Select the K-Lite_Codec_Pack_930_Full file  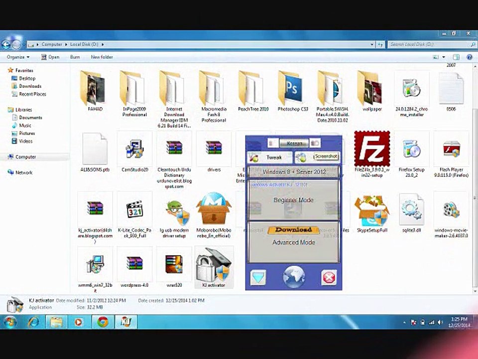coord(134,215)
